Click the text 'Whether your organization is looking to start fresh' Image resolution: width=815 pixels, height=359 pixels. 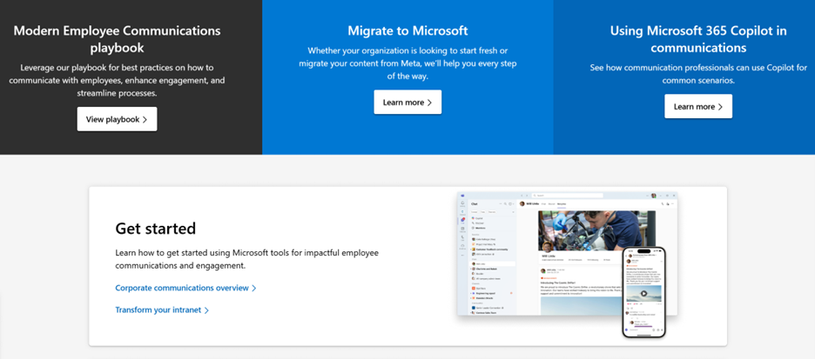[x=407, y=63]
